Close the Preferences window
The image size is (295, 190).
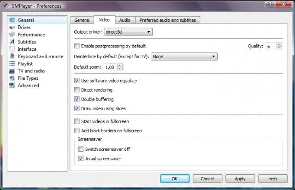(283, 4)
